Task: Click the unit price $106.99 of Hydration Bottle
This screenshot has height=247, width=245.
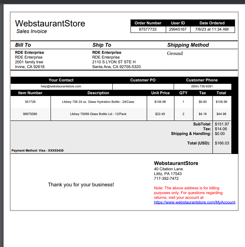Action: [x=160, y=102]
